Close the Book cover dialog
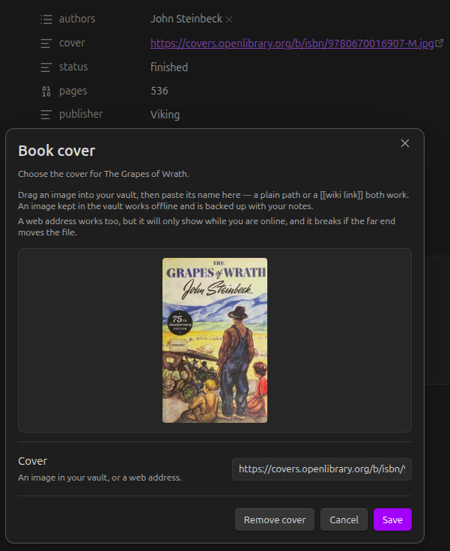 pyautogui.click(x=405, y=143)
